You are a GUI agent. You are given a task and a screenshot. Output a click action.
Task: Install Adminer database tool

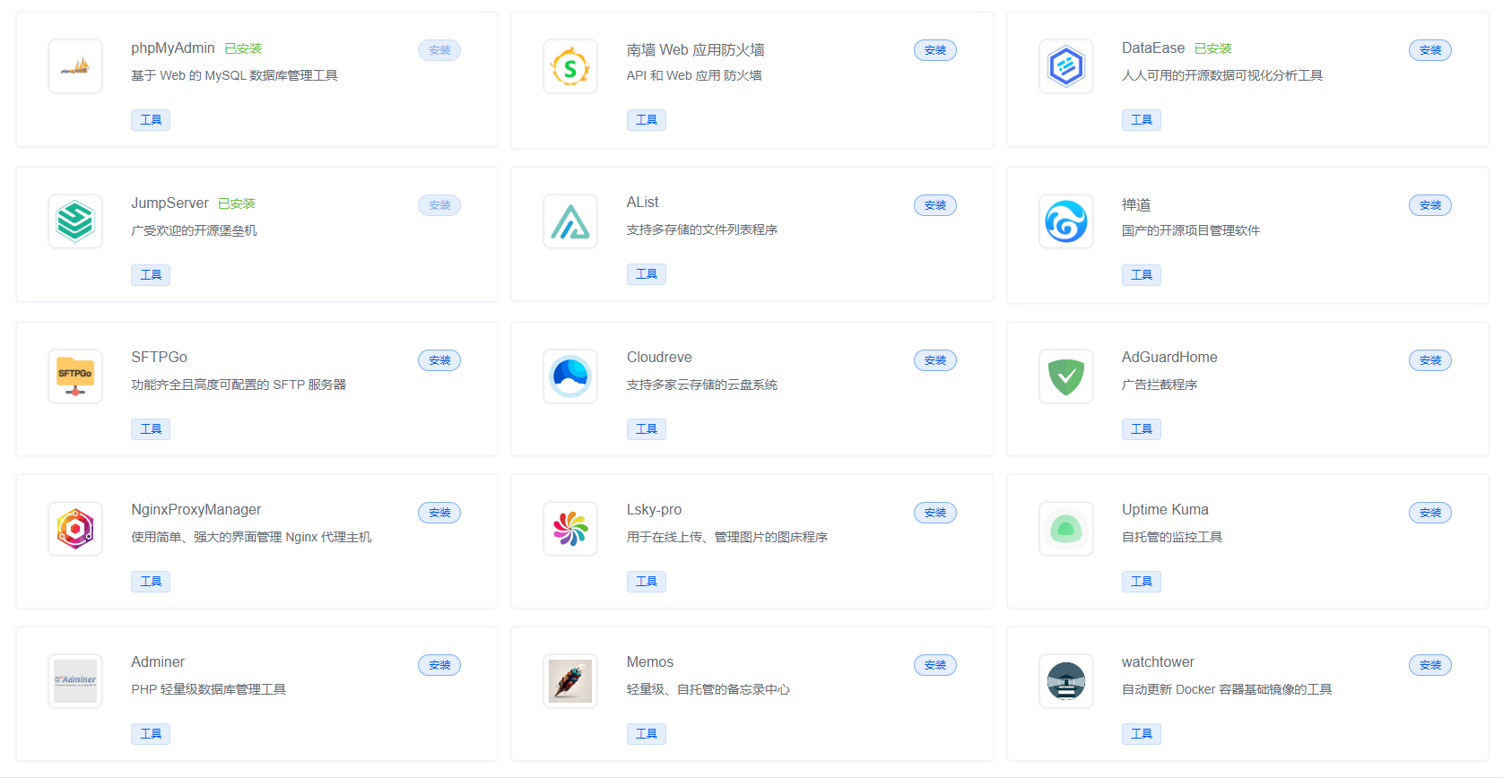[x=439, y=665]
